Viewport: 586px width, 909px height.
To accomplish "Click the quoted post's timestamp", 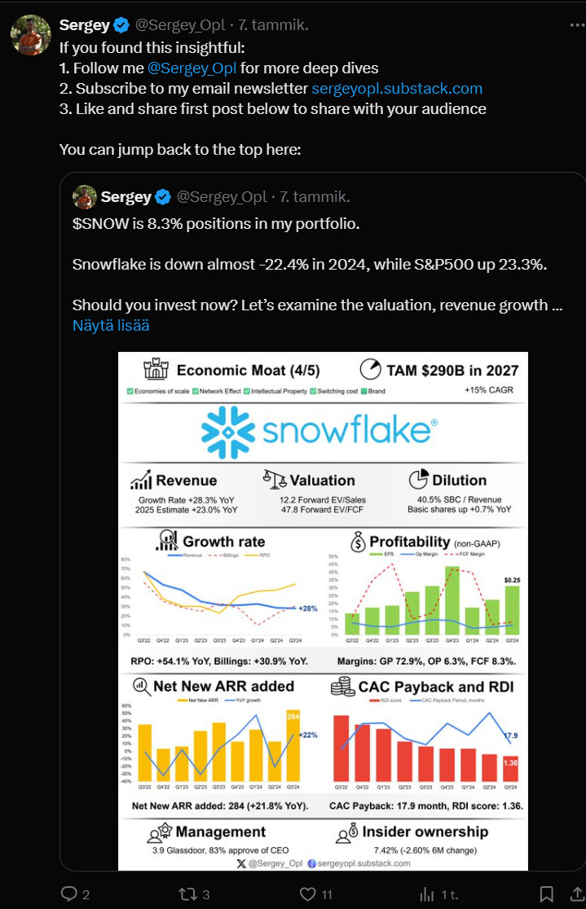I will pos(315,197).
